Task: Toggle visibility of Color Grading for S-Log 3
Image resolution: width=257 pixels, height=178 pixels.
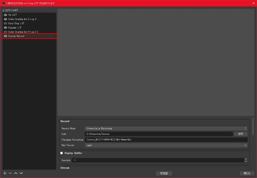Action: (x=5, y=19)
